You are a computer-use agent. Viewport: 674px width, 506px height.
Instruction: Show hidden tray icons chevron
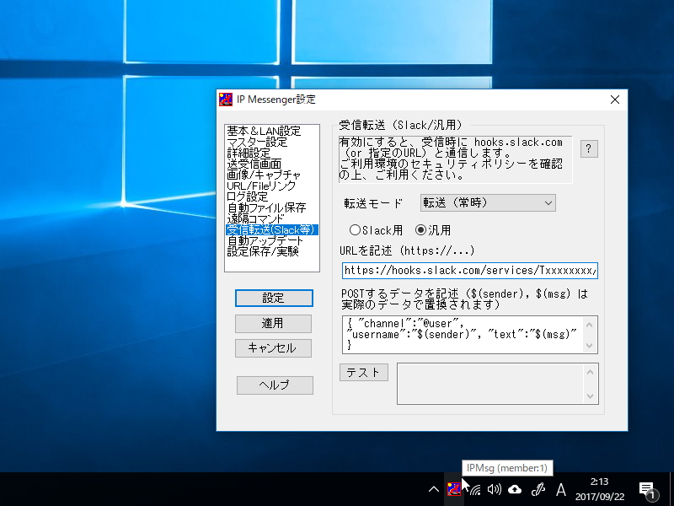point(434,489)
